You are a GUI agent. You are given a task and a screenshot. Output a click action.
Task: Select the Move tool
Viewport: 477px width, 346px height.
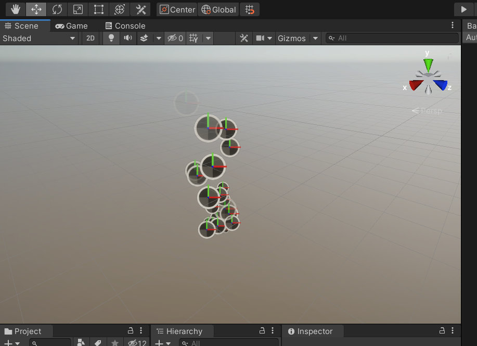coord(36,9)
